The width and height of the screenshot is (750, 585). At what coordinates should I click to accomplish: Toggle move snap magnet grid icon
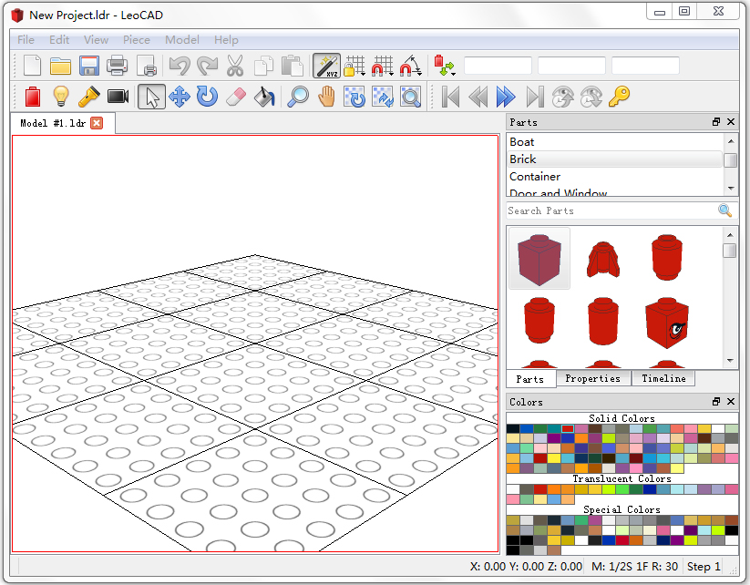382,66
